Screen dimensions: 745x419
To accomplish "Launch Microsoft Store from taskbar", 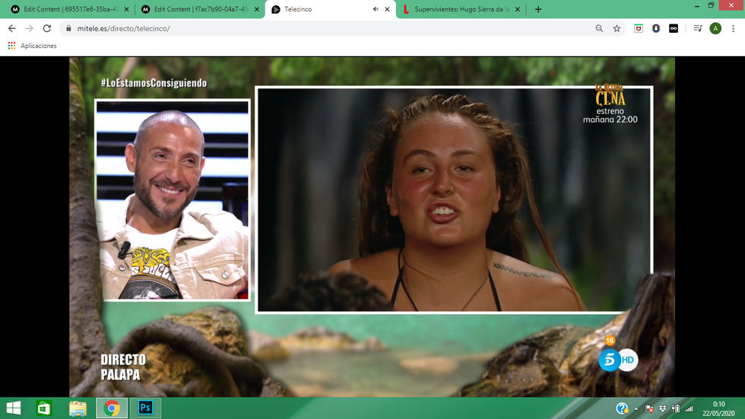I will [44, 408].
